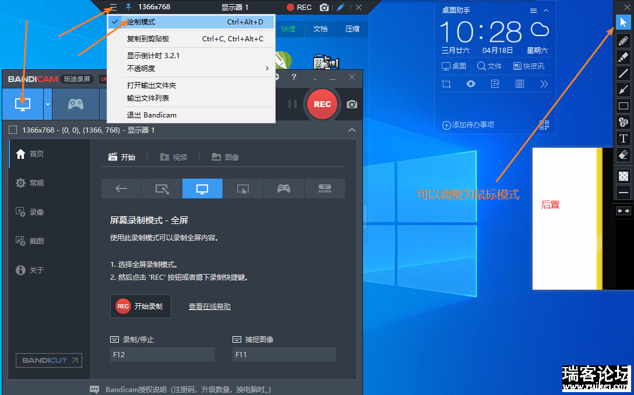Open Bandicam help question mark
The height and width of the screenshot is (395, 634).
[x=294, y=77]
